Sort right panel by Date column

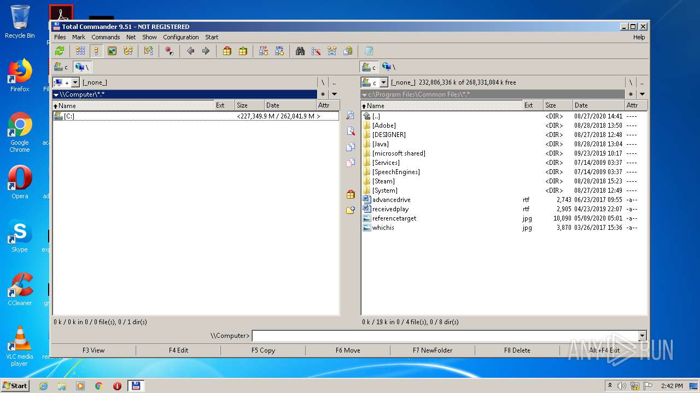pyautogui.click(x=598, y=105)
